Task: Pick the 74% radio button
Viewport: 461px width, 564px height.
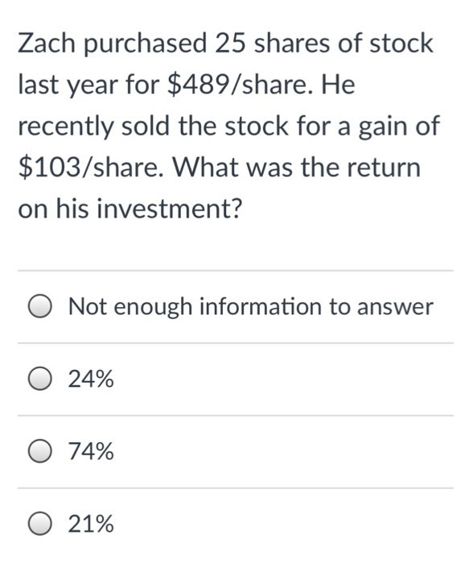Action: (39, 451)
